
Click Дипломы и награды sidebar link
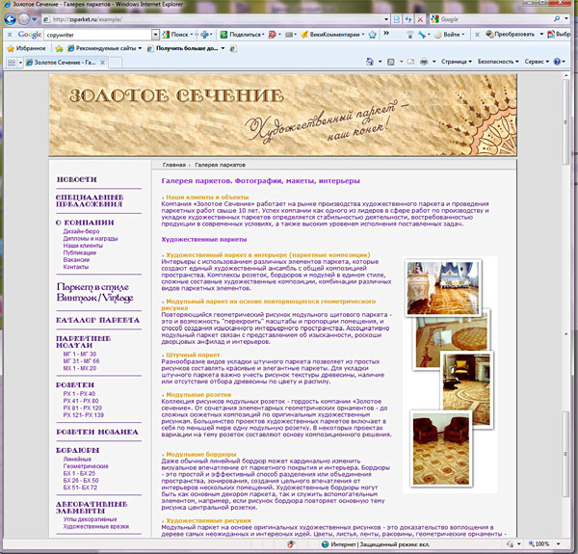(x=91, y=239)
